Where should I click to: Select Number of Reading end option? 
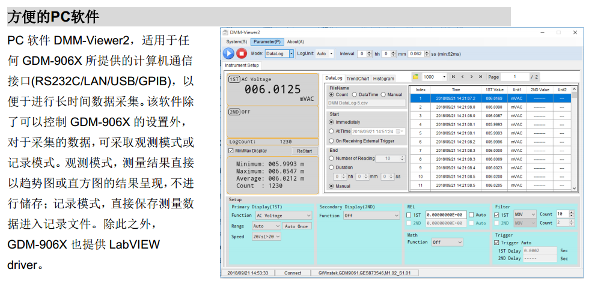coord(331,159)
